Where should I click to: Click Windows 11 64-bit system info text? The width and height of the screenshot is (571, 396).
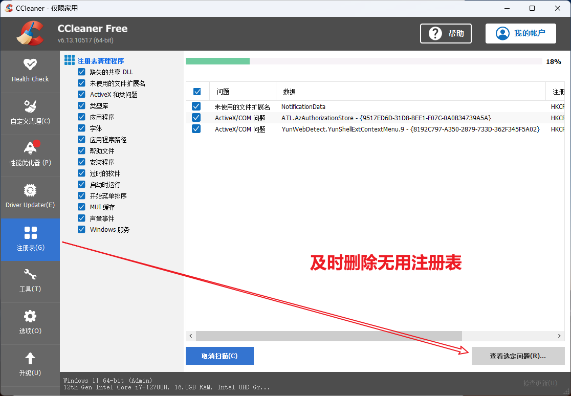[x=108, y=380]
